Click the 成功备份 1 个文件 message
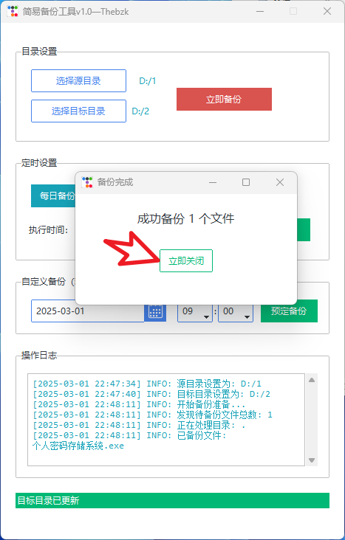 point(185,218)
